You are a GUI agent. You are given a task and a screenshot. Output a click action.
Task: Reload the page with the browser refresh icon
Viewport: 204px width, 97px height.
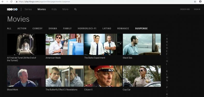[x=11, y=2]
